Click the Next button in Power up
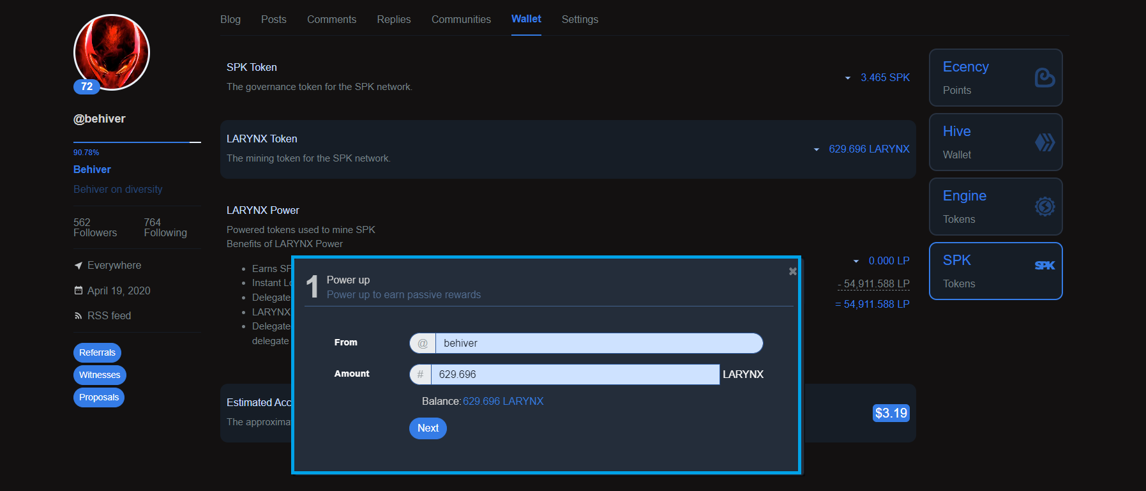The height and width of the screenshot is (491, 1146). [x=428, y=428]
